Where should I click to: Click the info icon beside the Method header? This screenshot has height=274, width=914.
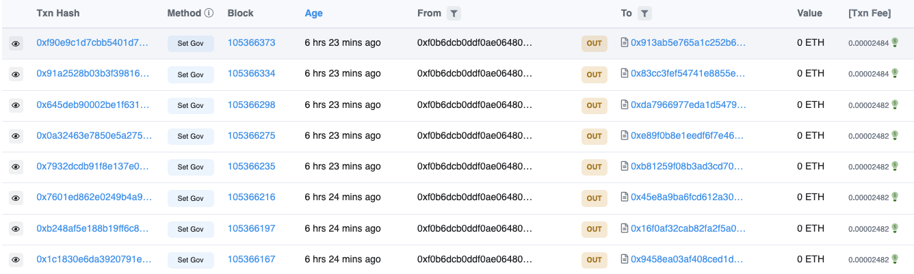tap(209, 13)
